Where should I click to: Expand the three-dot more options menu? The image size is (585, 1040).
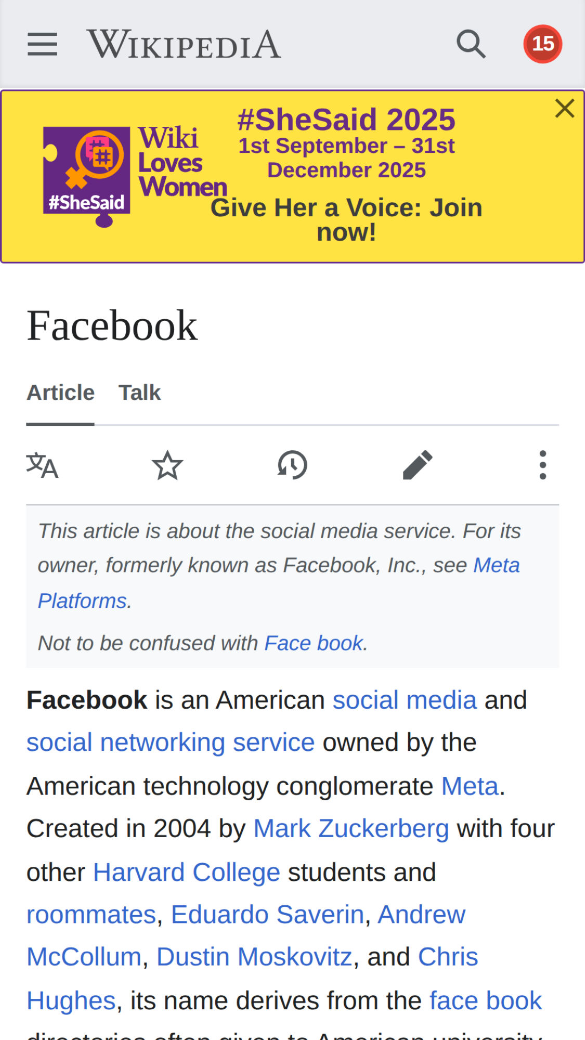[542, 465]
